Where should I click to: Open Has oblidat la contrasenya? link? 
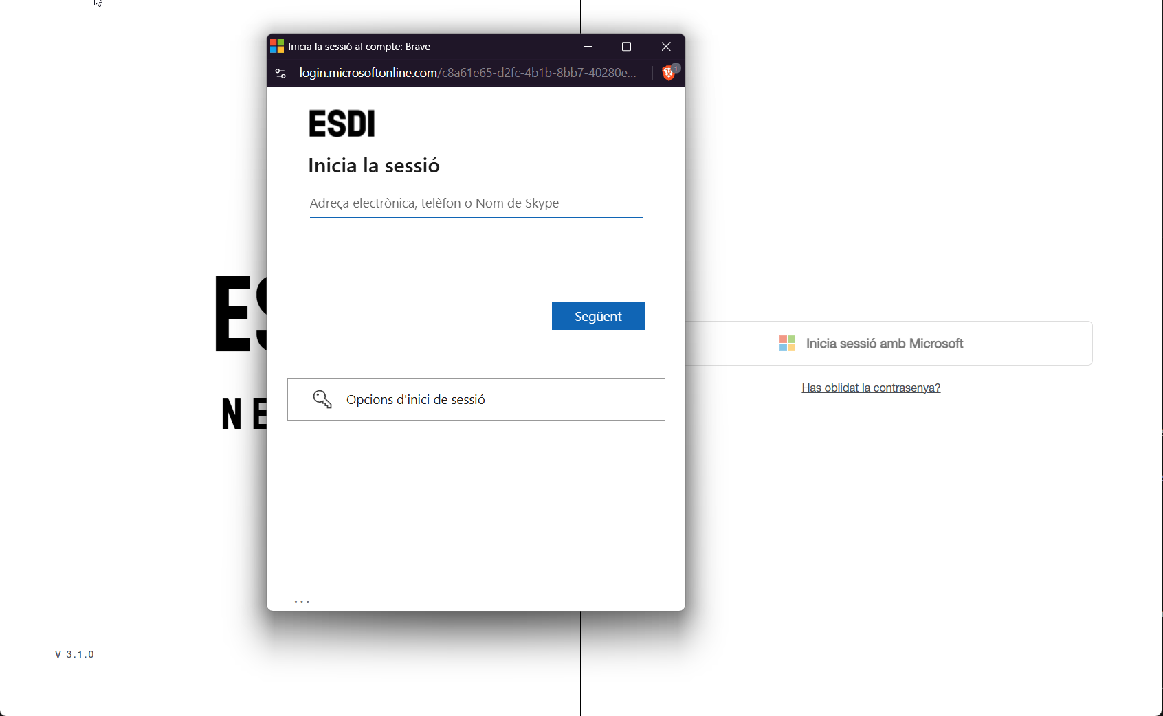(x=871, y=388)
